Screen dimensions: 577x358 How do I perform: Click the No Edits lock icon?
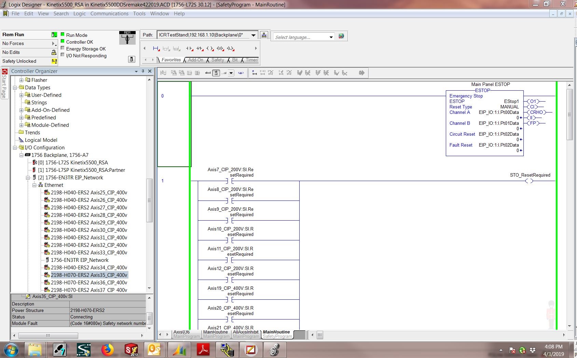[x=54, y=52]
